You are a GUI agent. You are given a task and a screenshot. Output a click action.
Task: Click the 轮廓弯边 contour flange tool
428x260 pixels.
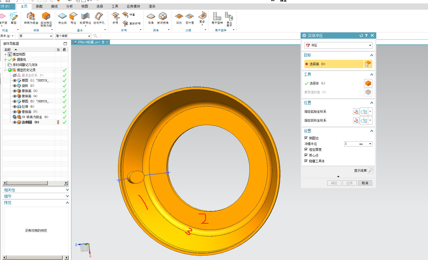[85, 18]
